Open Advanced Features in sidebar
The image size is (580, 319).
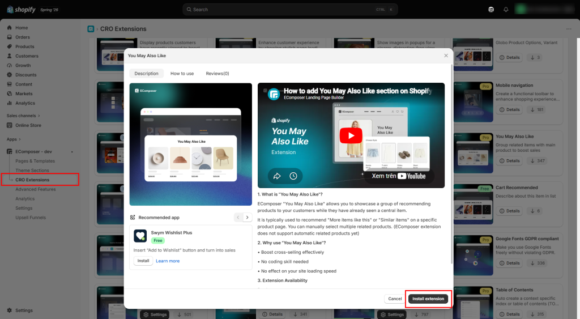[36, 189]
